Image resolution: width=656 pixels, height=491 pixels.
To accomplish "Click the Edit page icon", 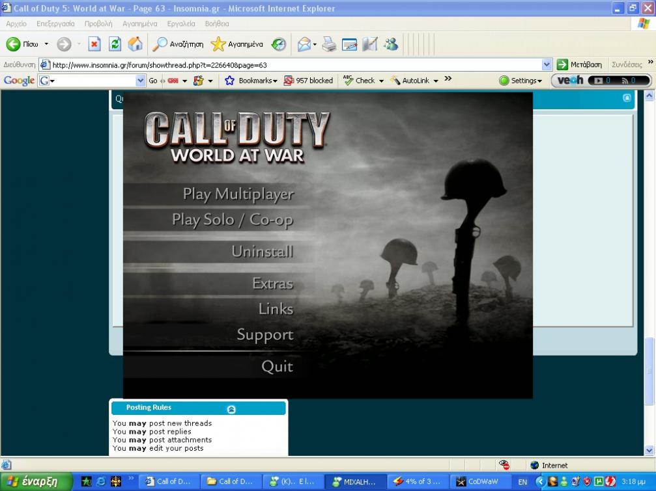I will [349, 44].
